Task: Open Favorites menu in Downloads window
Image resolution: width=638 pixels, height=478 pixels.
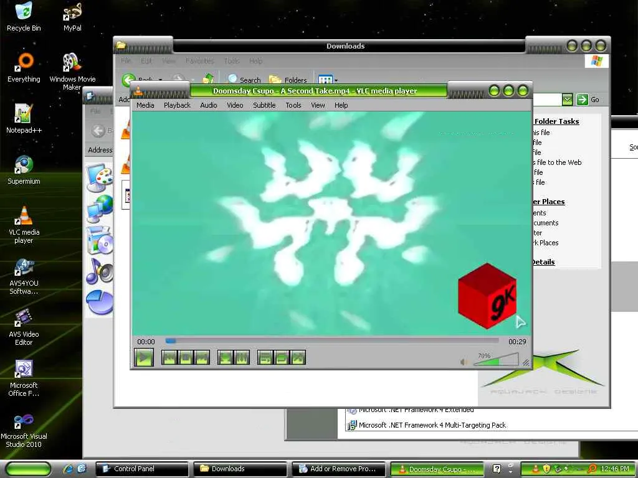Action: point(200,61)
